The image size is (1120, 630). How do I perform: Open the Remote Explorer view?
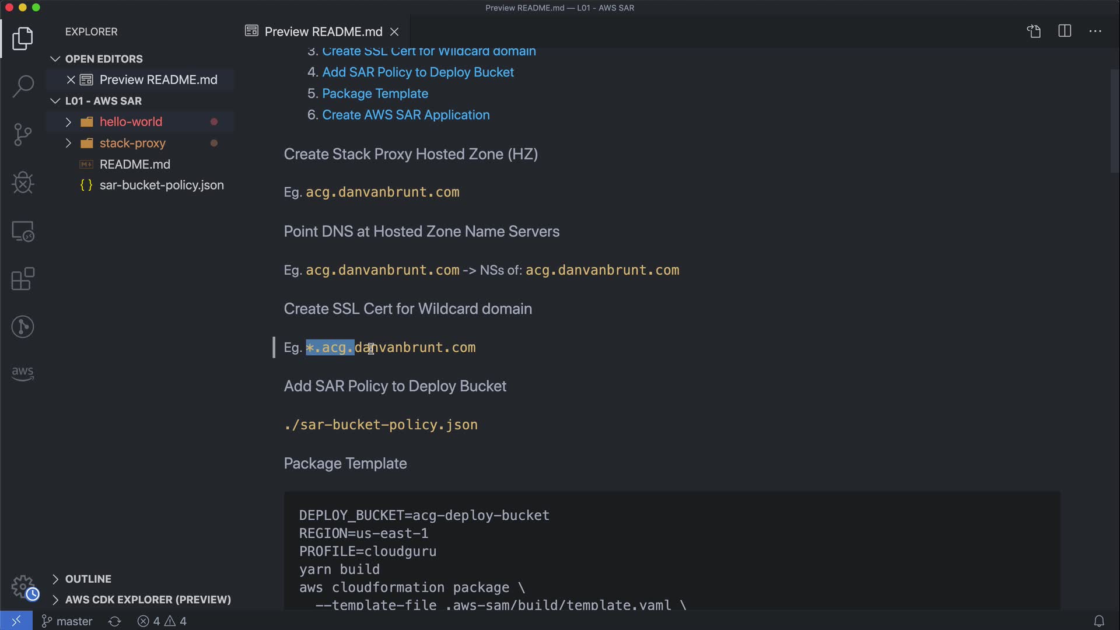(23, 232)
